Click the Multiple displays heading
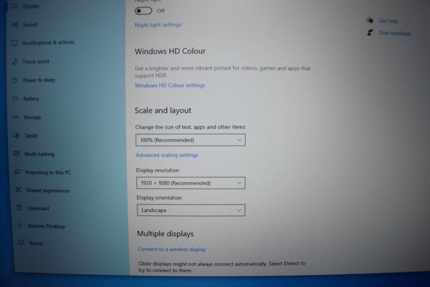This screenshot has width=430, height=287. coord(166,234)
